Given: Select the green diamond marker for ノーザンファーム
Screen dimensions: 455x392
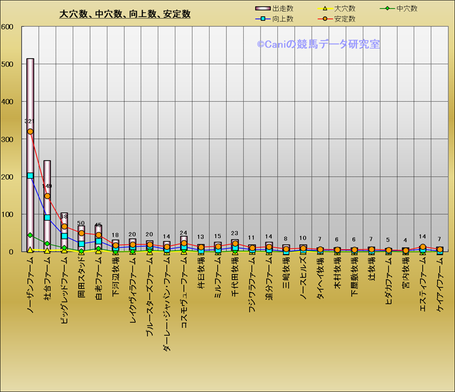Looking at the screenshot, I should point(30,235).
